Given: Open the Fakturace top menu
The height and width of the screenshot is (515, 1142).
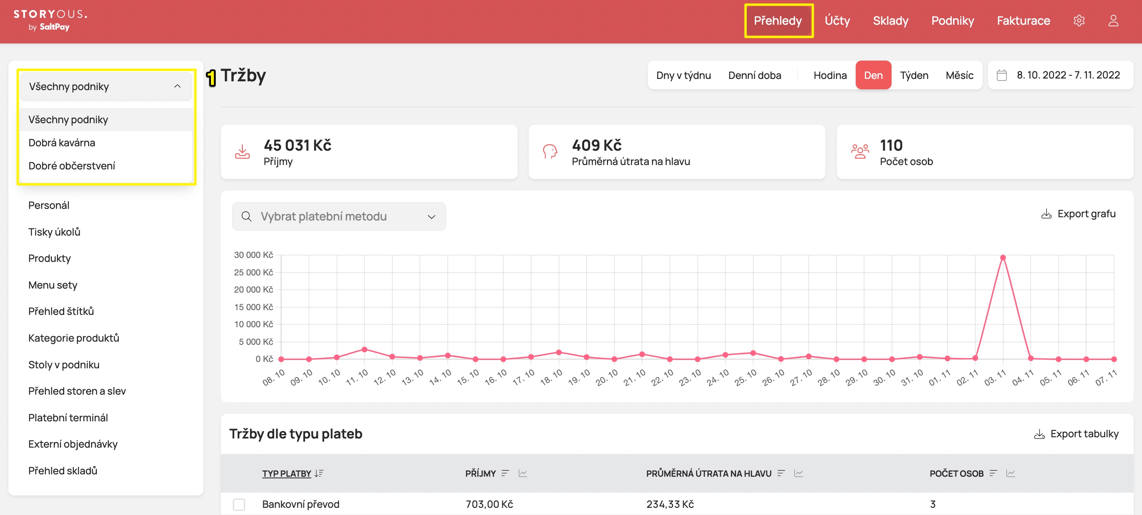Looking at the screenshot, I should pos(1024,20).
